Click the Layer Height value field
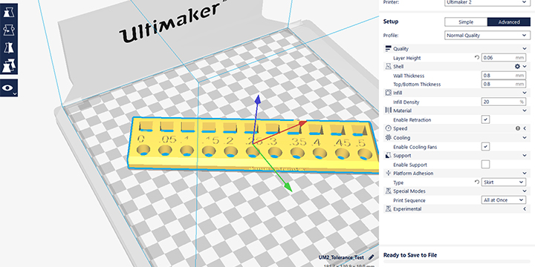Image resolution: width=535 pixels, height=267 pixels. coord(503,58)
